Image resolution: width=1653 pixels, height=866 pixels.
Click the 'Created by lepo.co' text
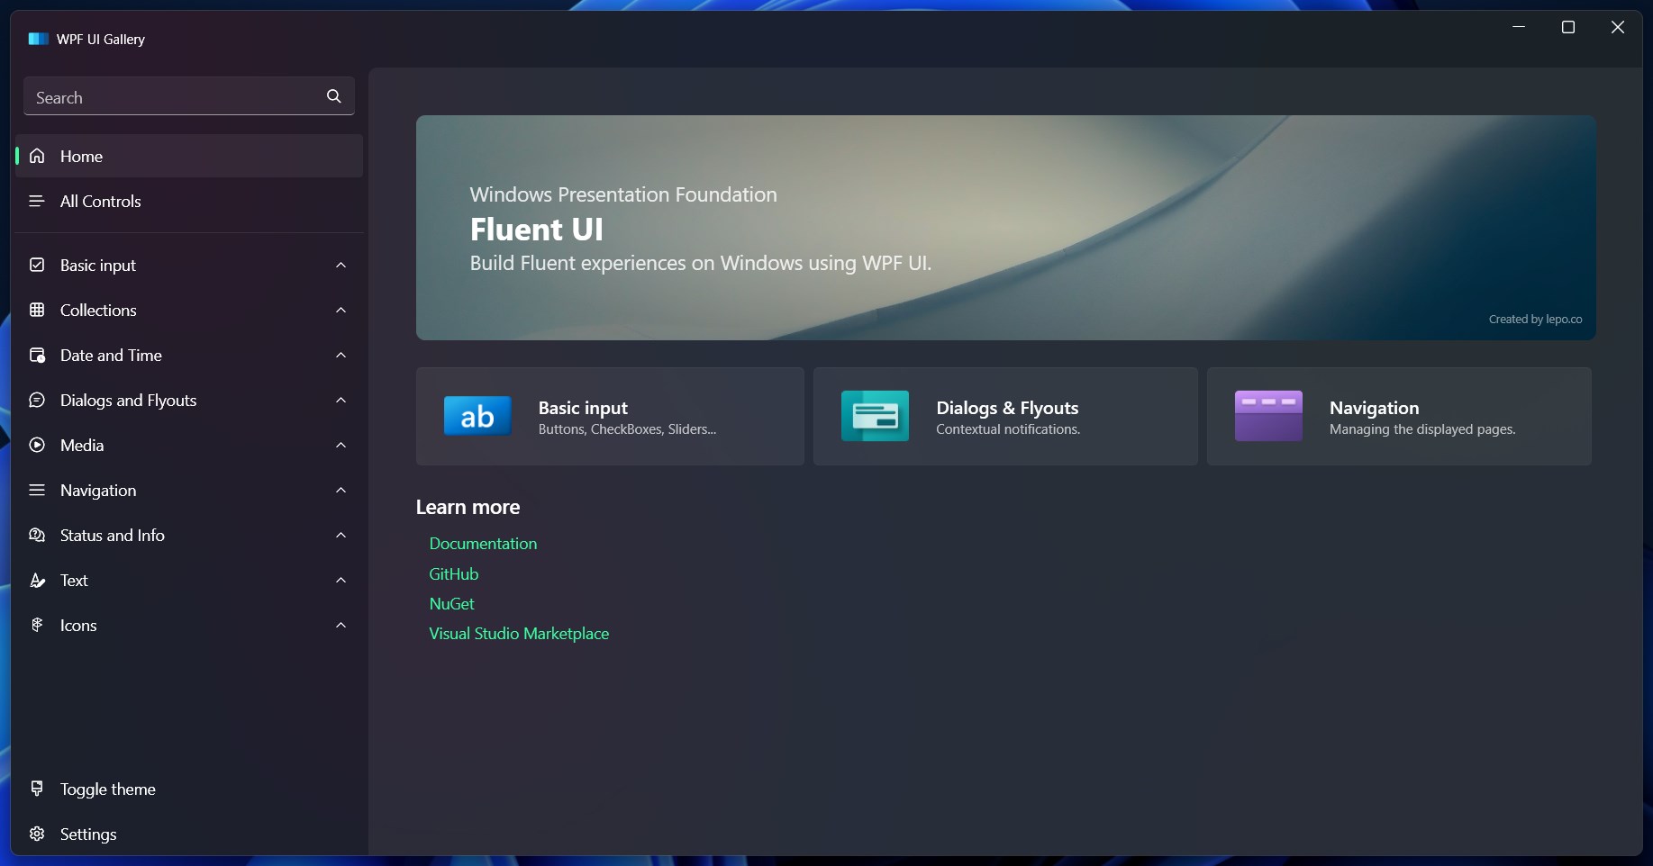coord(1535,320)
